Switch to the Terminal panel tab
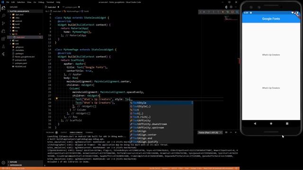 click(89, 132)
